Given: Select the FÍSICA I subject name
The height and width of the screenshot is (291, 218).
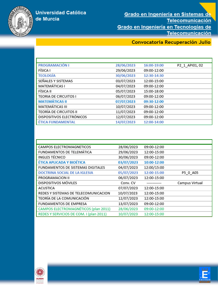Looking at the screenshot, I should click(44, 70).
